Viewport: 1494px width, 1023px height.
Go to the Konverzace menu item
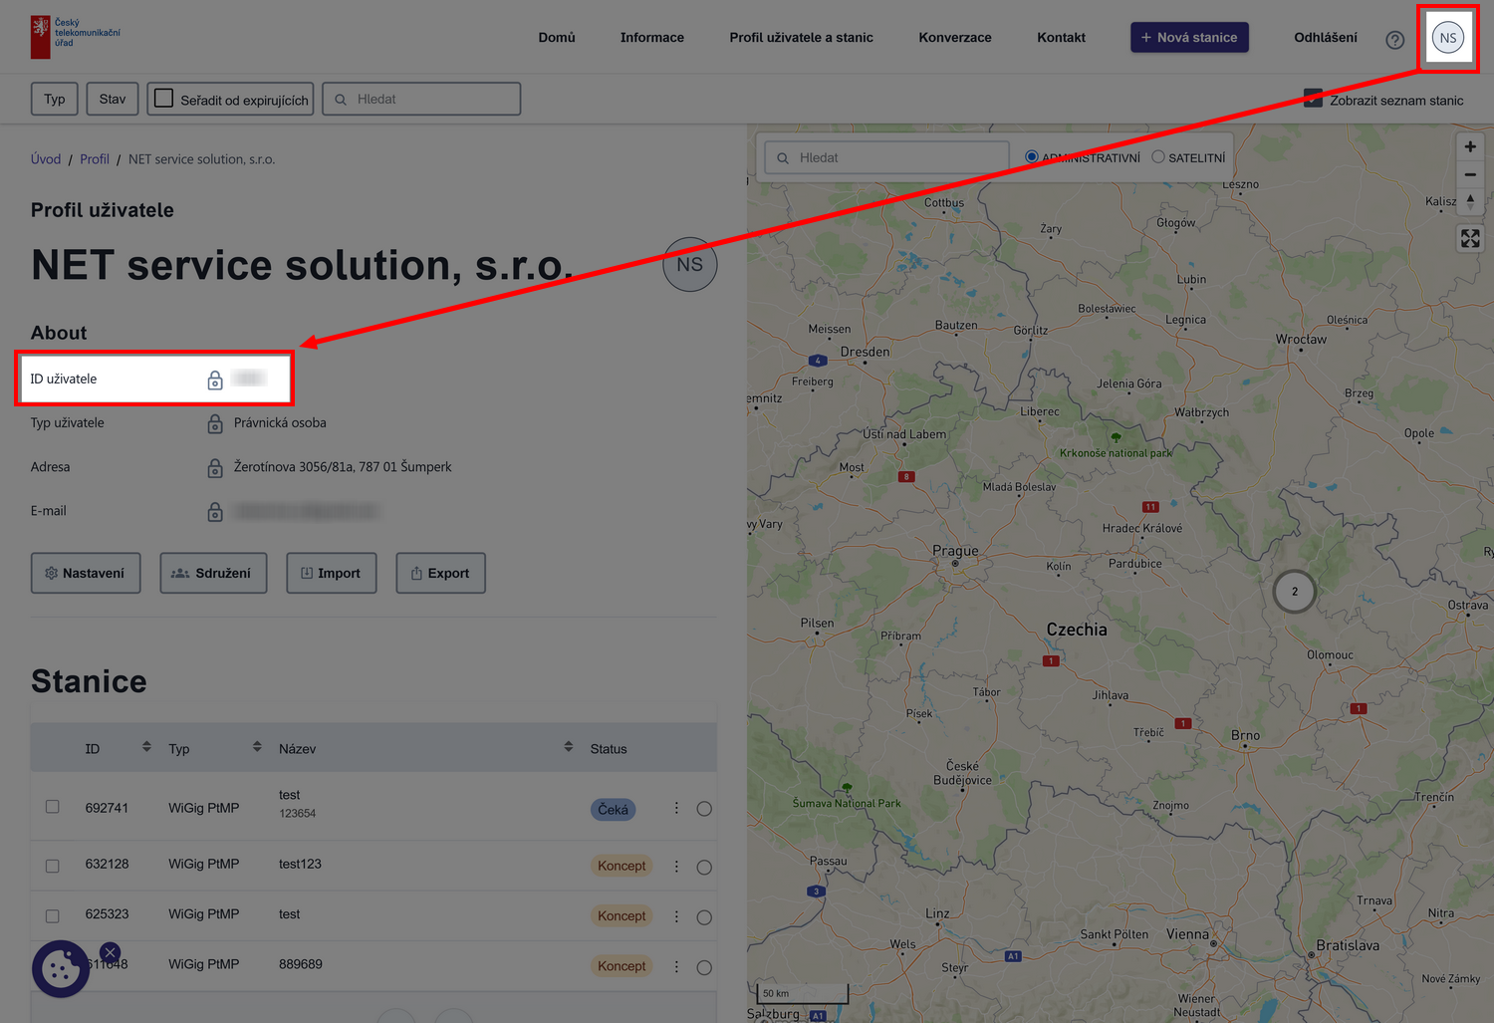coord(955,38)
